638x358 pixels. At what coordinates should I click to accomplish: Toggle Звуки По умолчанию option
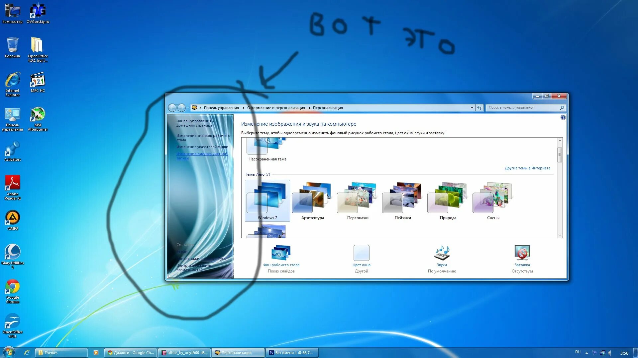(x=442, y=258)
